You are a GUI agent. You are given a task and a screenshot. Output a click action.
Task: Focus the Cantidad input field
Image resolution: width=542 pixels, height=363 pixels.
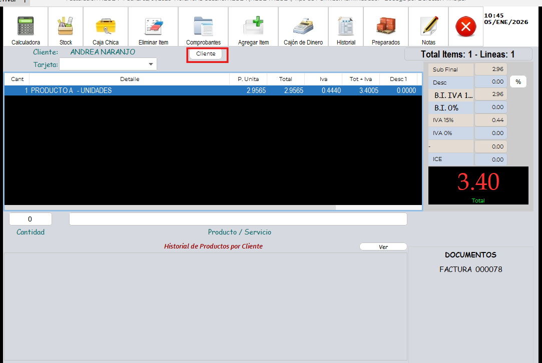(31, 219)
